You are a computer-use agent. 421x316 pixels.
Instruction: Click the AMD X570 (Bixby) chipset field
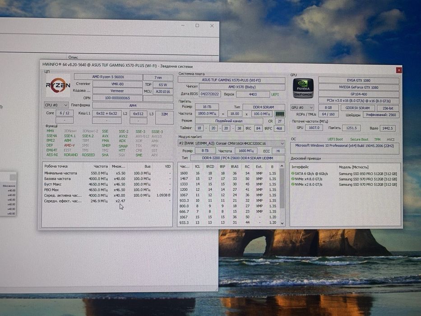coord(242,87)
